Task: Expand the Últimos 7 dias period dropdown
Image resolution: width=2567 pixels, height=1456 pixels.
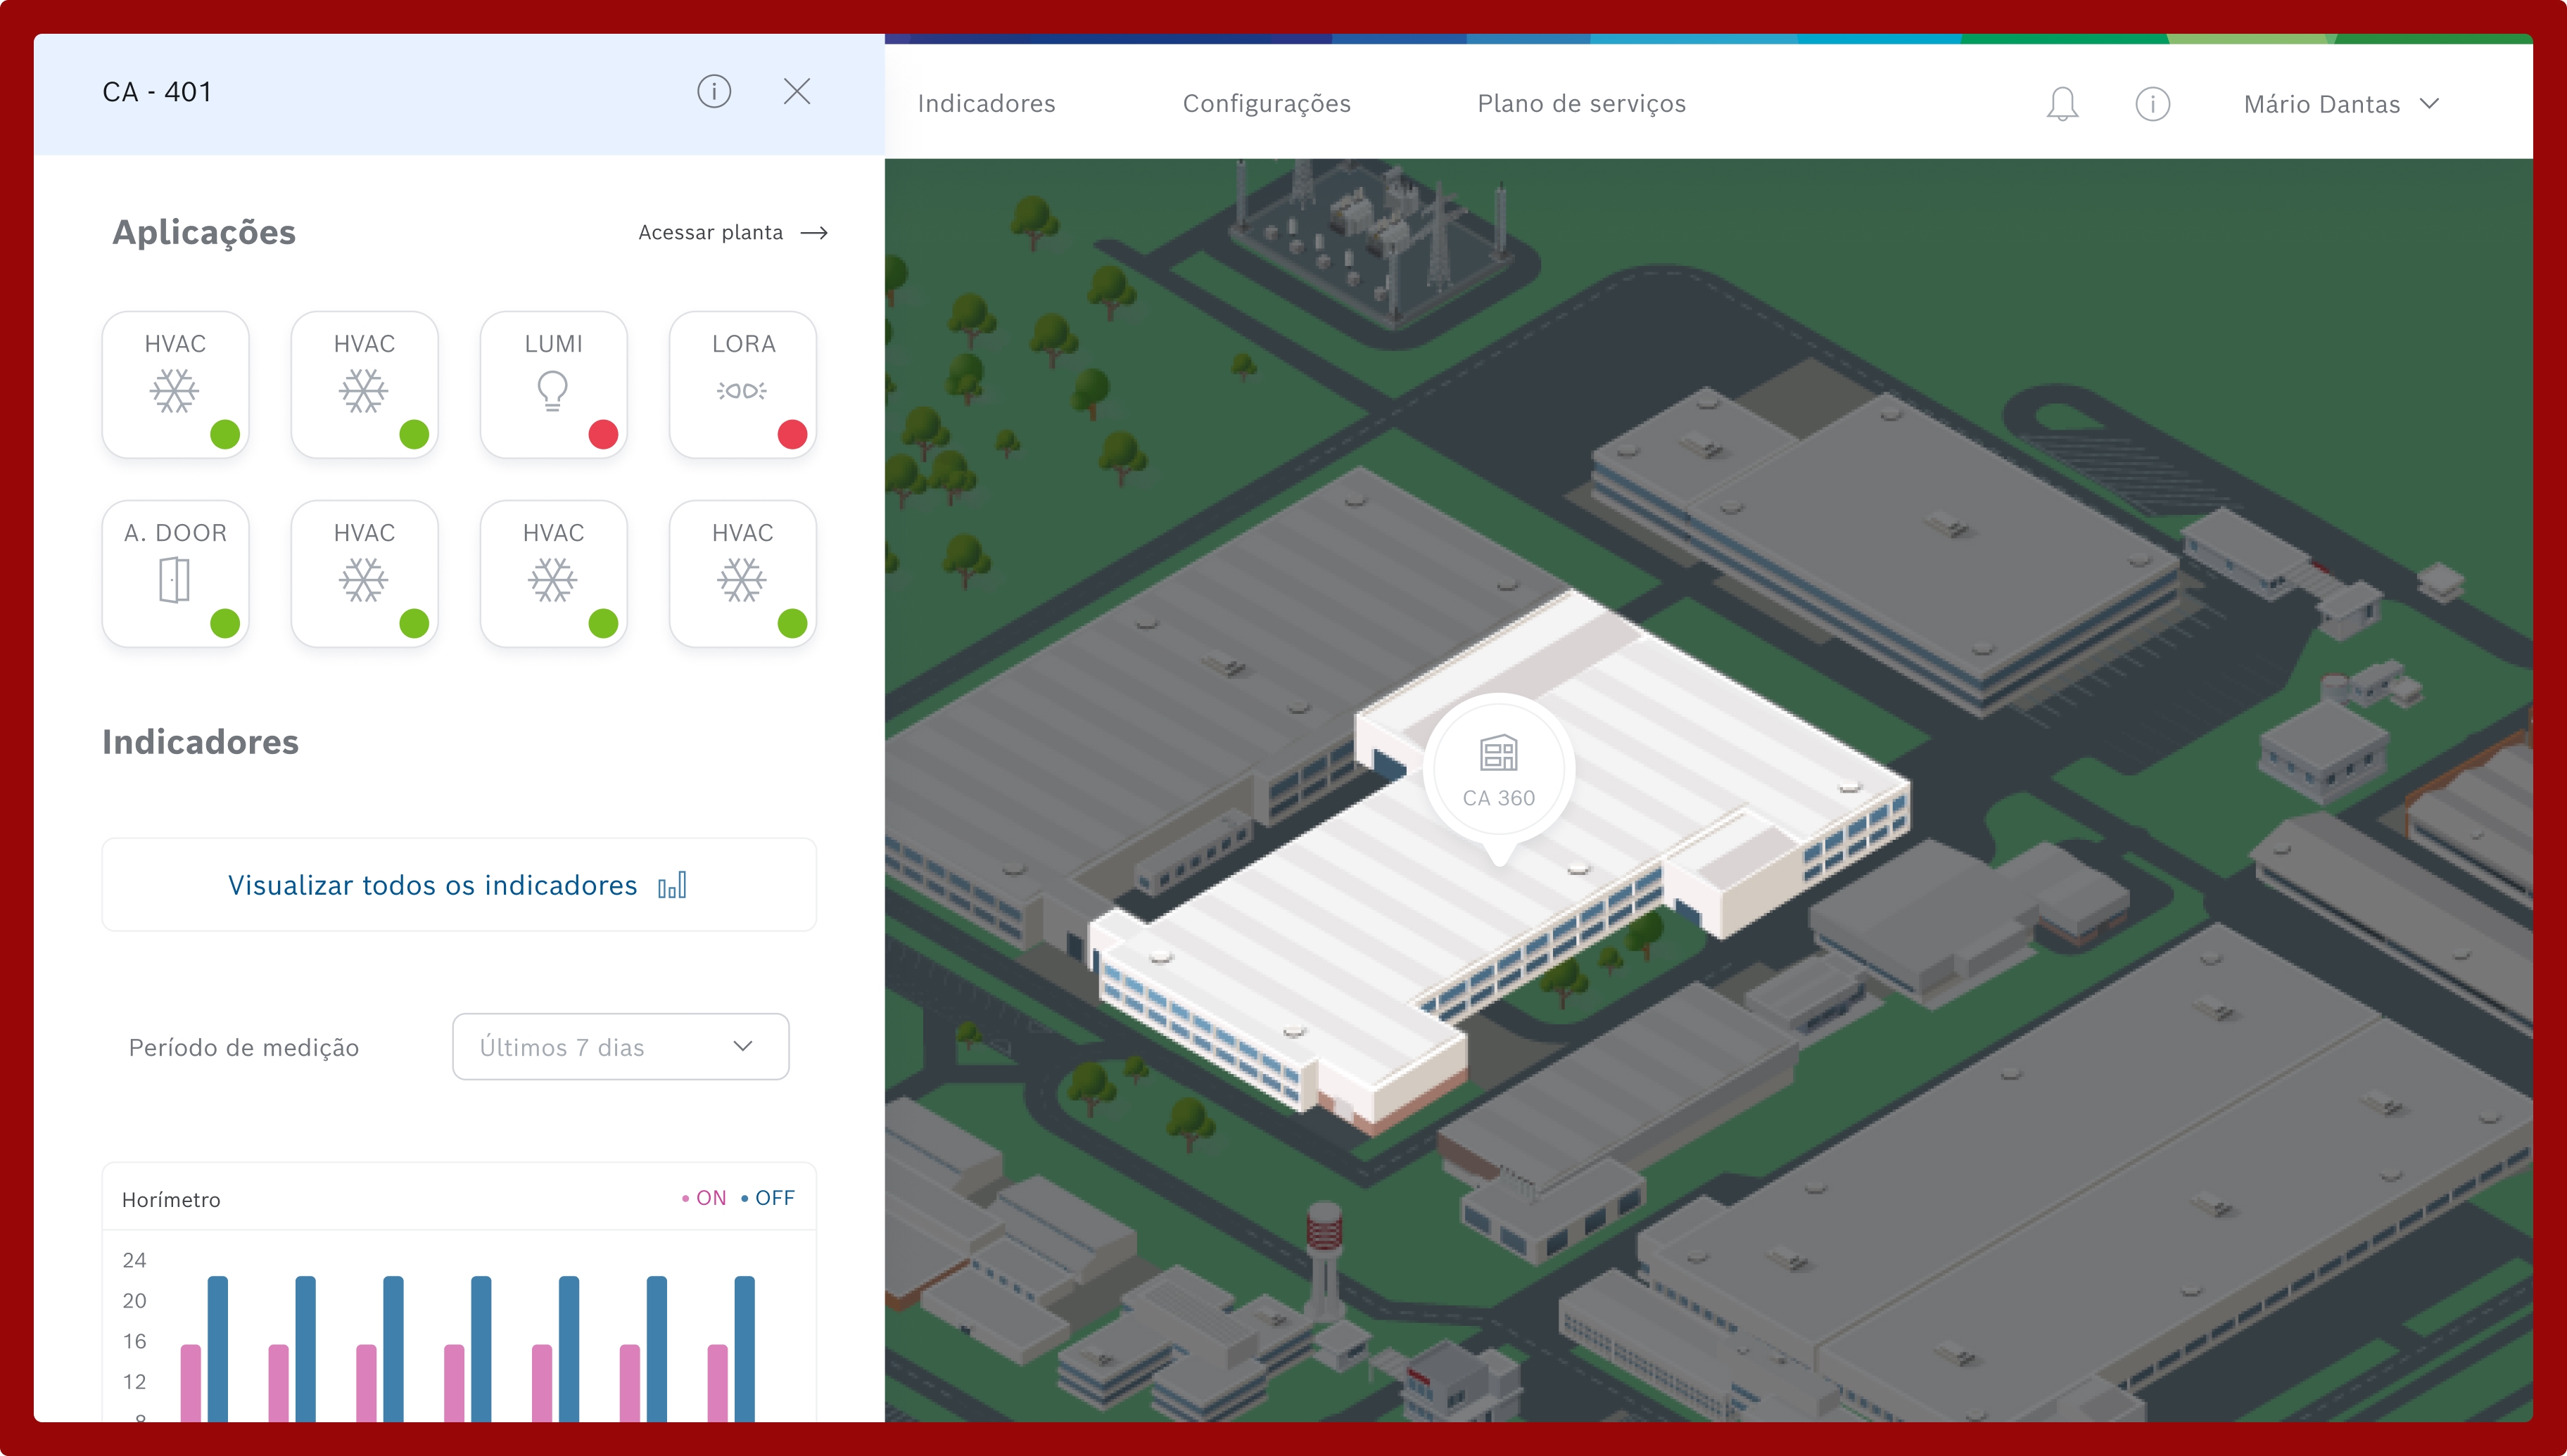Action: tap(620, 1047)
